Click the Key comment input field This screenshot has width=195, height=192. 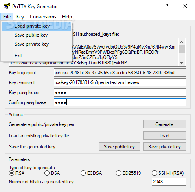click(120, 82)
